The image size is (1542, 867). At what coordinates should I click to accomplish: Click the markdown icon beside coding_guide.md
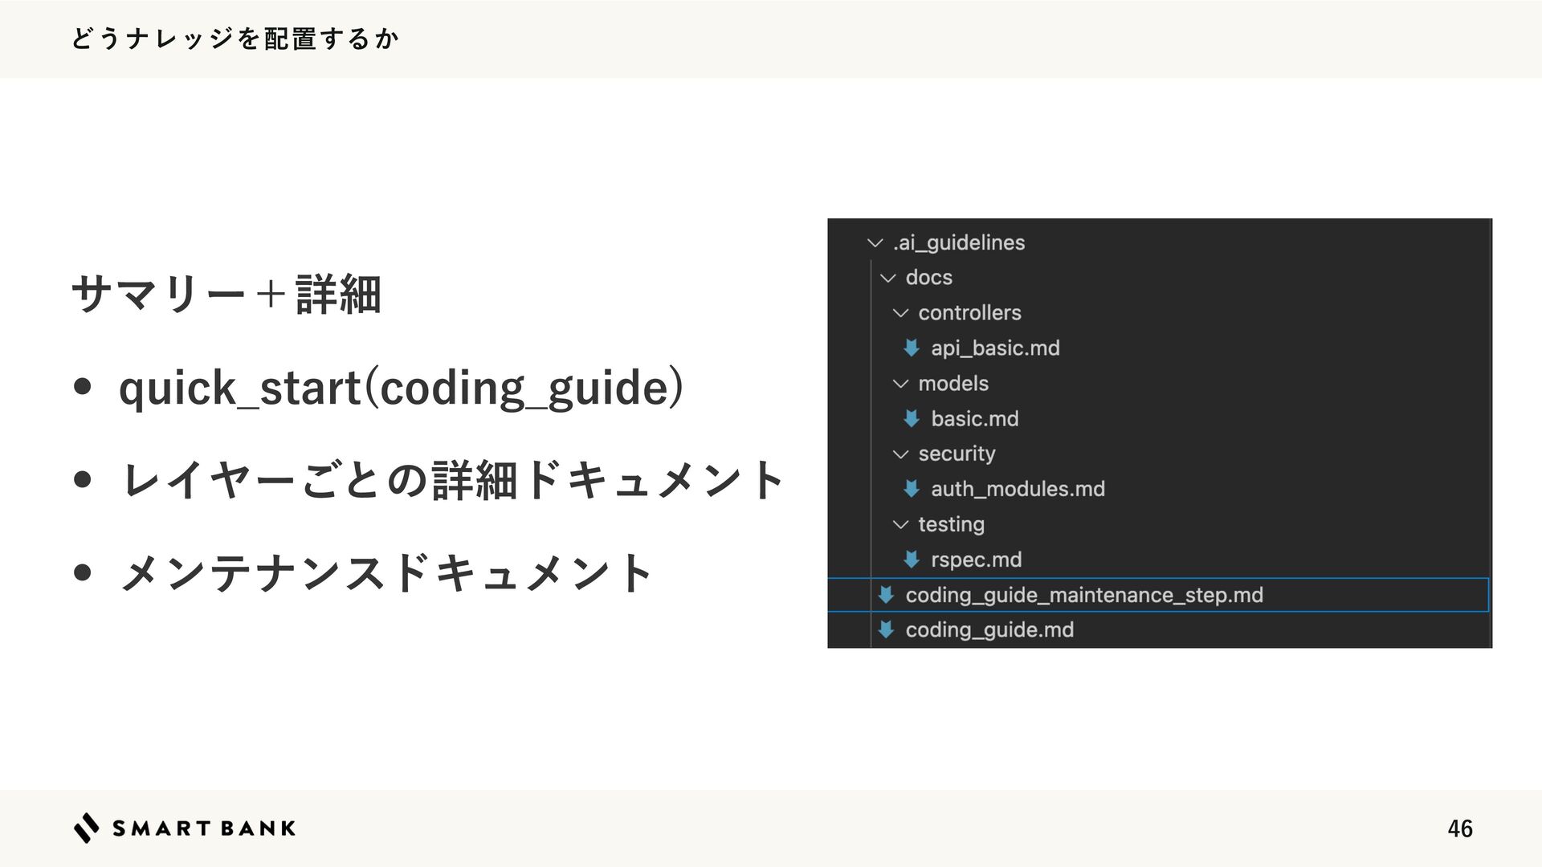pyautogui.click(x=886, y=629)
